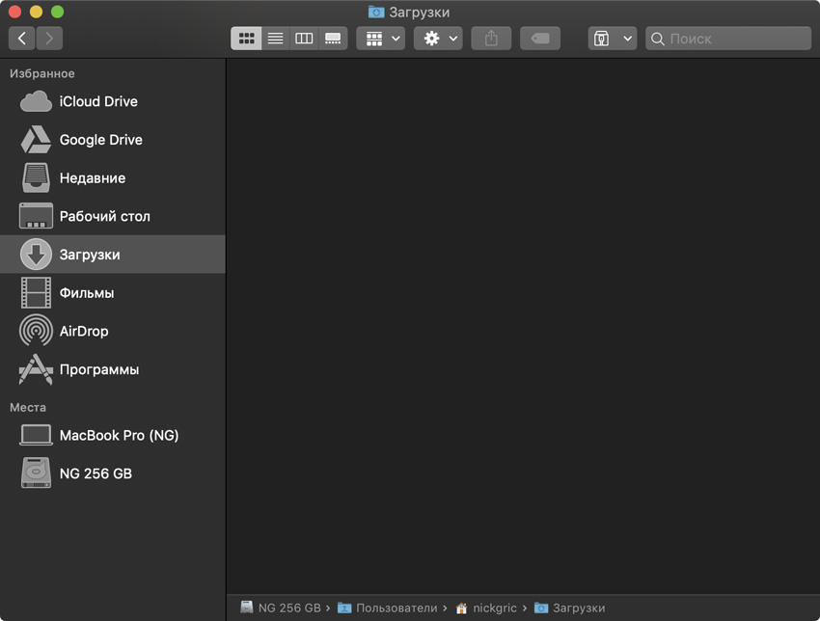Click the Edit Tags toolbar button
The width and height of the screenshot is (820, 621).
point(540,39)
